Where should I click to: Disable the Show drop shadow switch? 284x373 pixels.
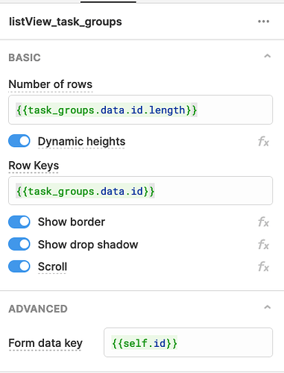point(19,244)
